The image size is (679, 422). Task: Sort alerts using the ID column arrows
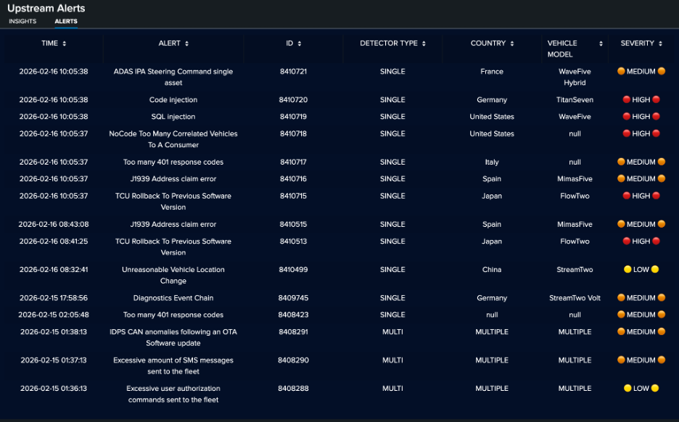pos(300,44)
